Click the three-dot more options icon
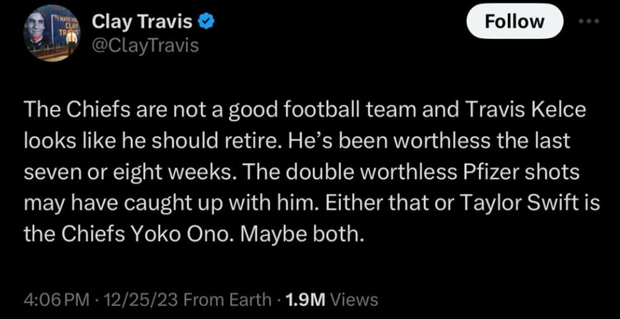Image resolution: width=620 pixels, height=319 pixels. (585, 20)
